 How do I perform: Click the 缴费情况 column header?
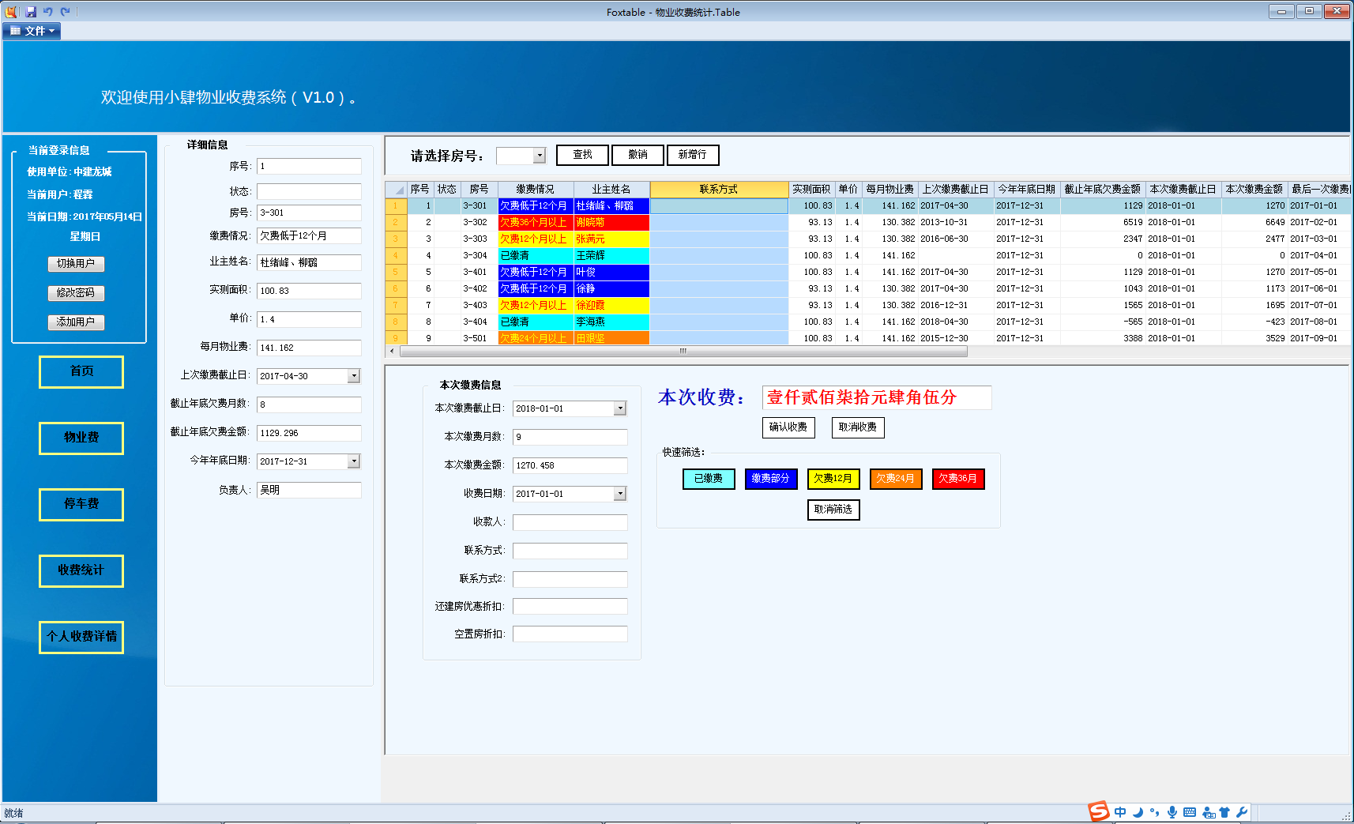(x=536, y=190)
